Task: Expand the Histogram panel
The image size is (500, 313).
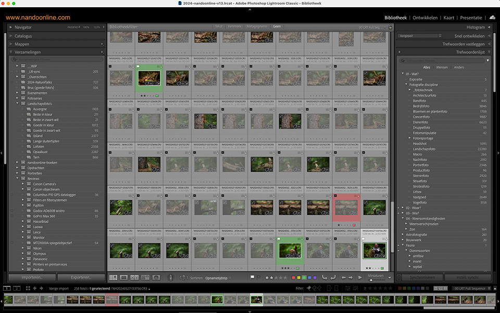Action: [x=489, y=27]
